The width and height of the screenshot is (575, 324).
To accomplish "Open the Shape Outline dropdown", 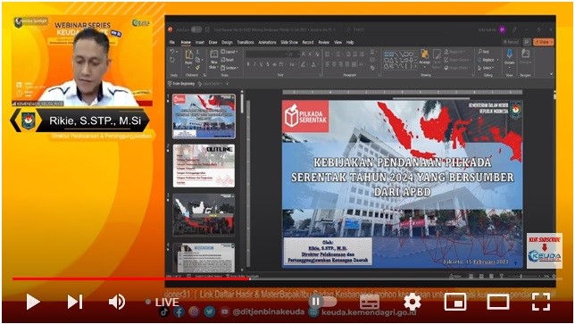I will coord(457,60).
